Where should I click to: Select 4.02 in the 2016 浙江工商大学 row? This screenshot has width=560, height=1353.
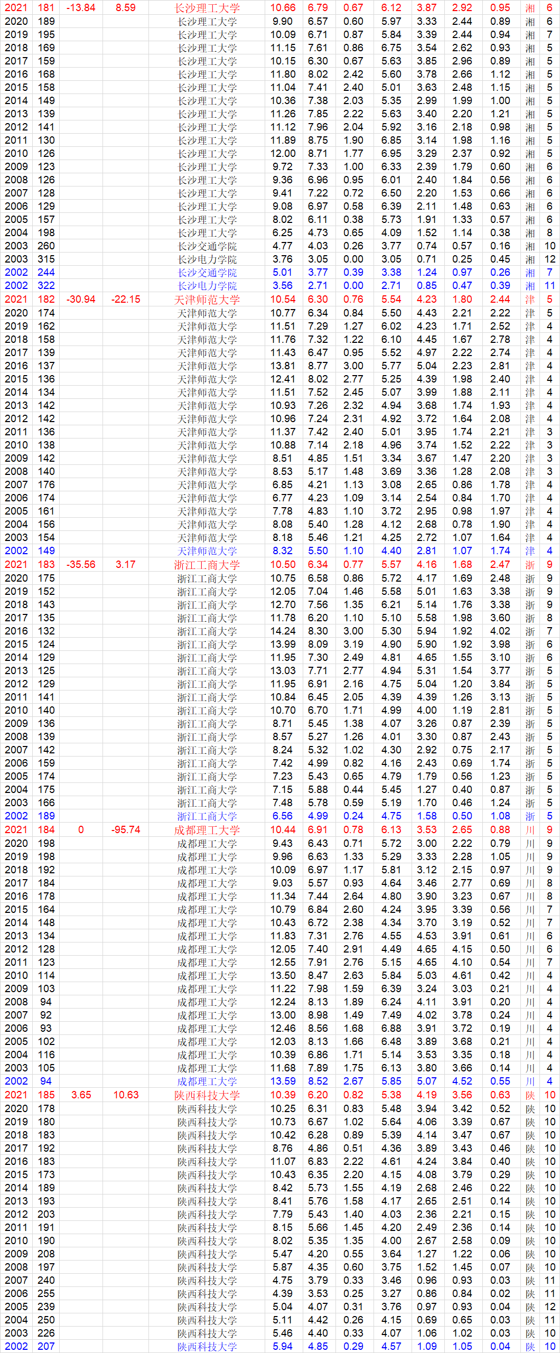pos(500,631)
